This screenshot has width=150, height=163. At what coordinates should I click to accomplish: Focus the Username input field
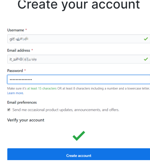click(79, 39)
